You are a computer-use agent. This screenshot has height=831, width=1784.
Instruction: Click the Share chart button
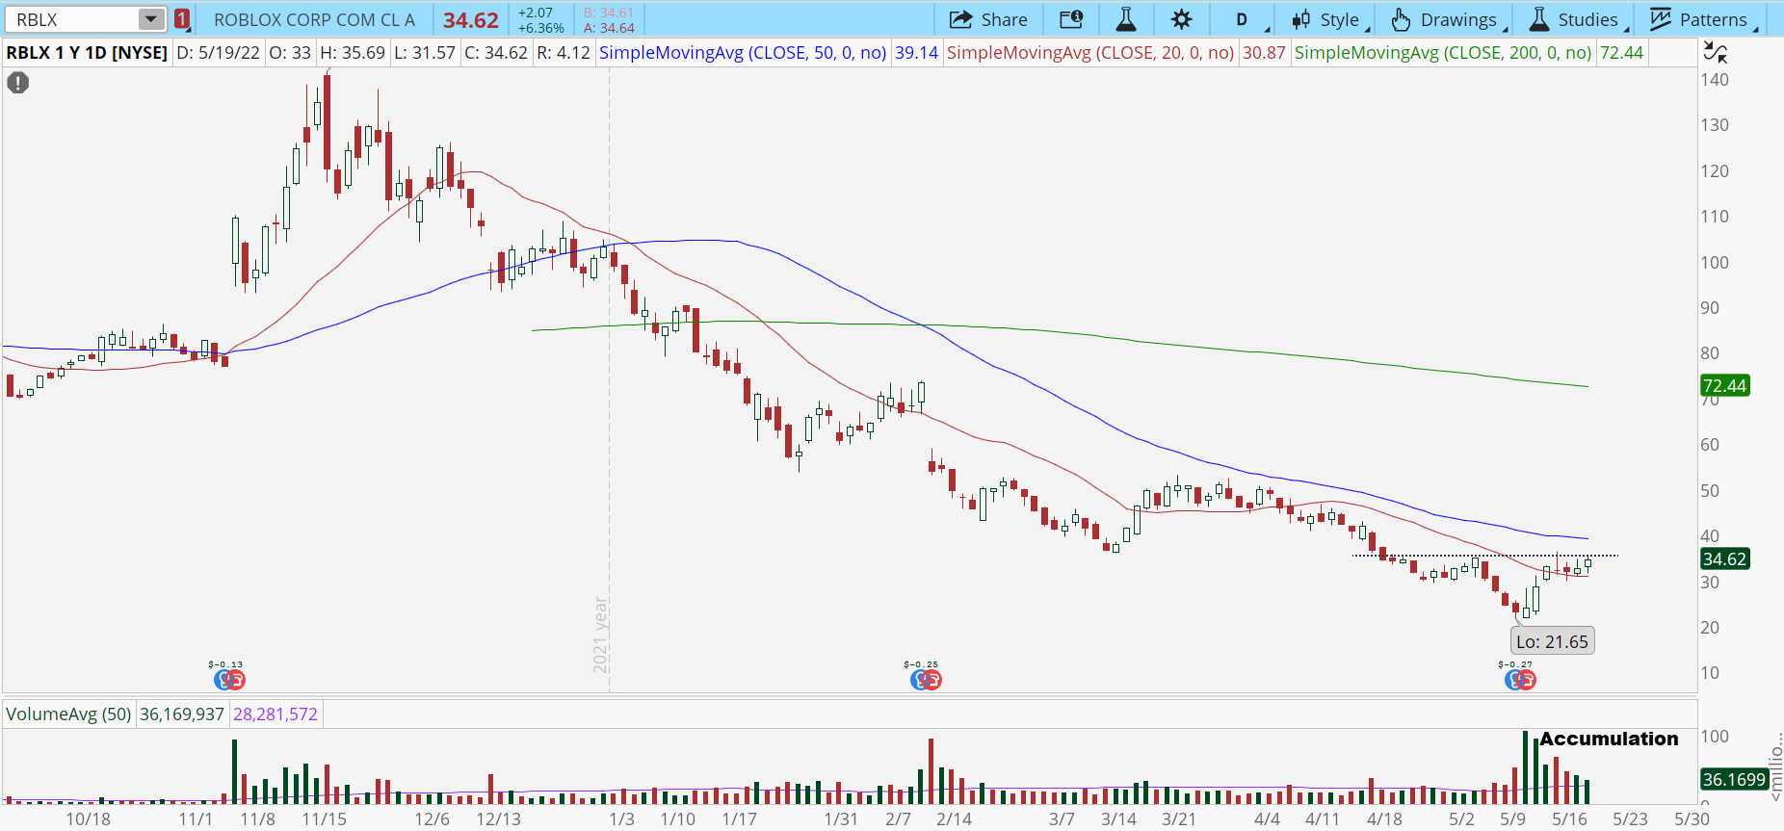[x=988, y=19]
